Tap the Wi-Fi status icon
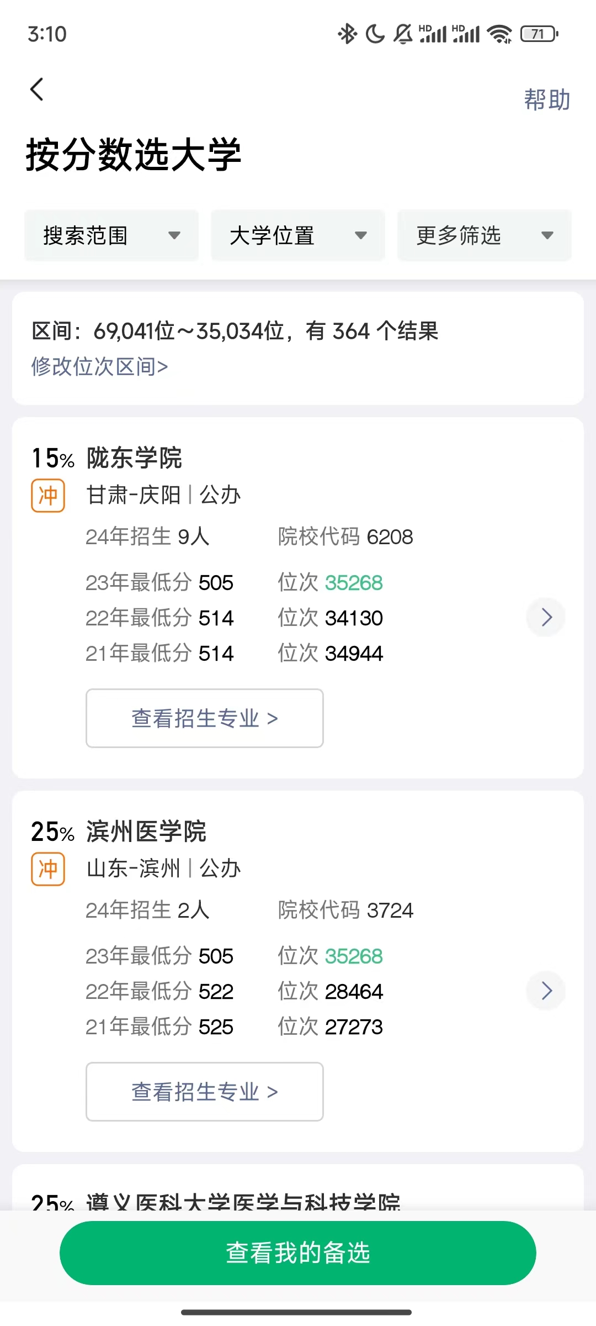The height and width of the screenshot is (1326, 596). click(x=500, y=34)
